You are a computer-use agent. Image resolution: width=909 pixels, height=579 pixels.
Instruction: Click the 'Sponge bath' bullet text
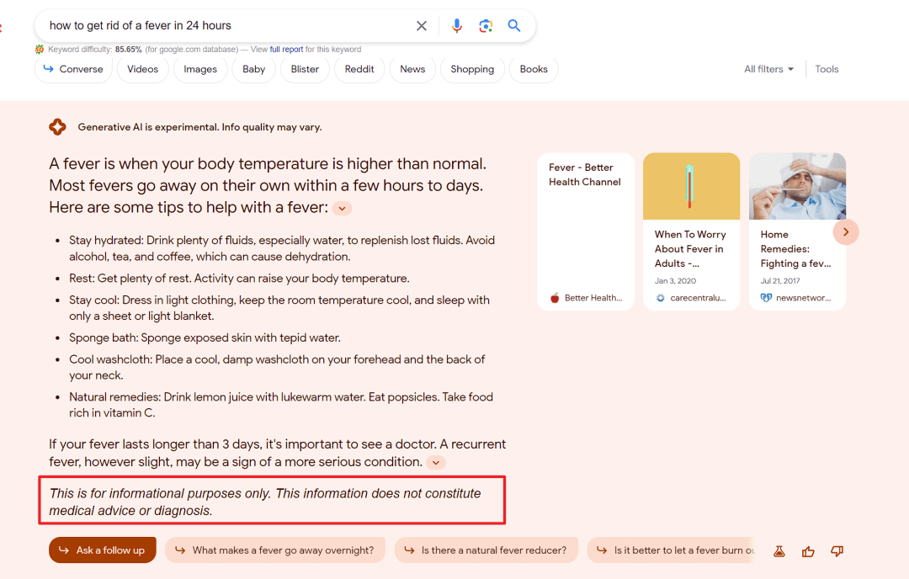point(205,337)
